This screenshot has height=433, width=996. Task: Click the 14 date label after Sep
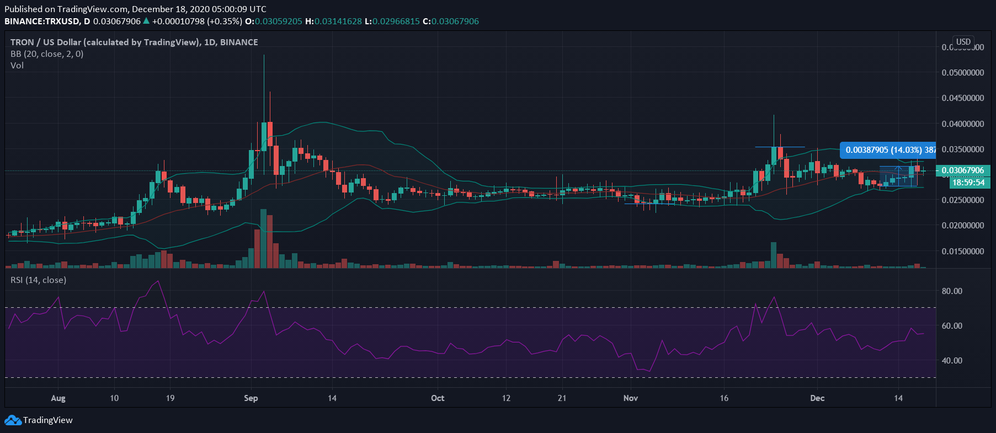332,398
